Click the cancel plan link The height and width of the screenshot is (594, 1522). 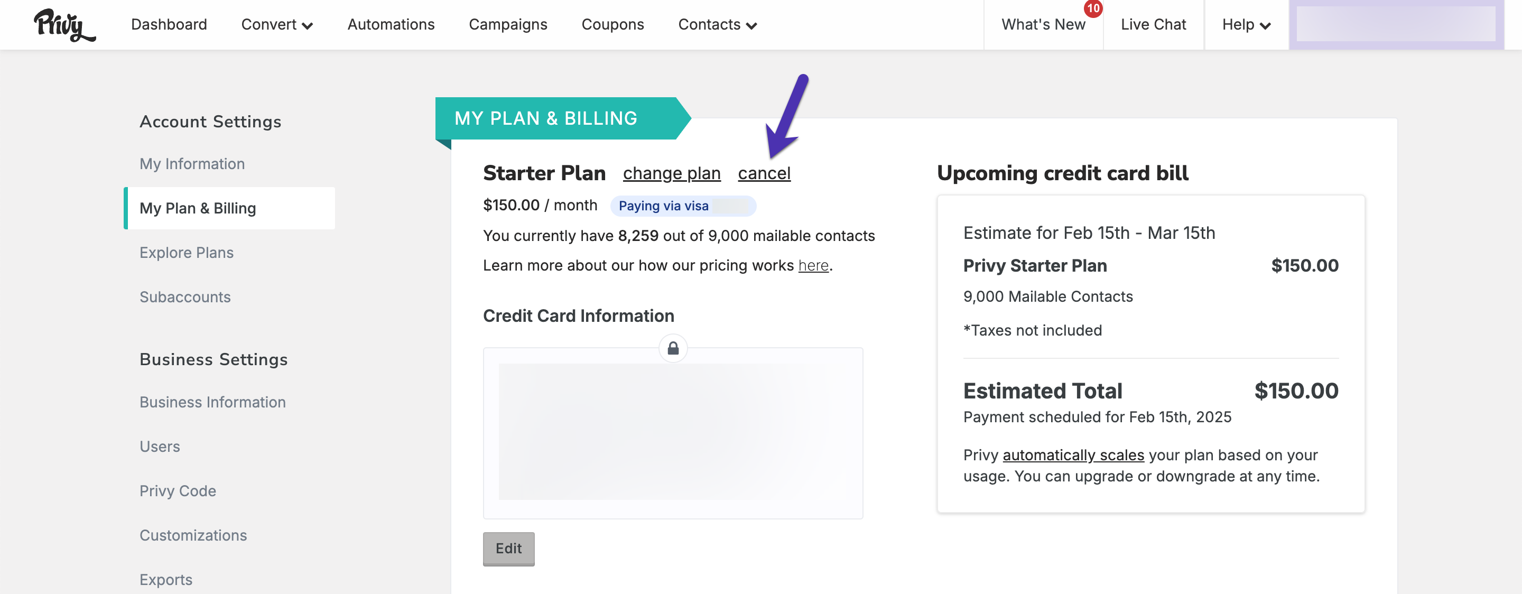pyautogui.click(x=764, y=173)
